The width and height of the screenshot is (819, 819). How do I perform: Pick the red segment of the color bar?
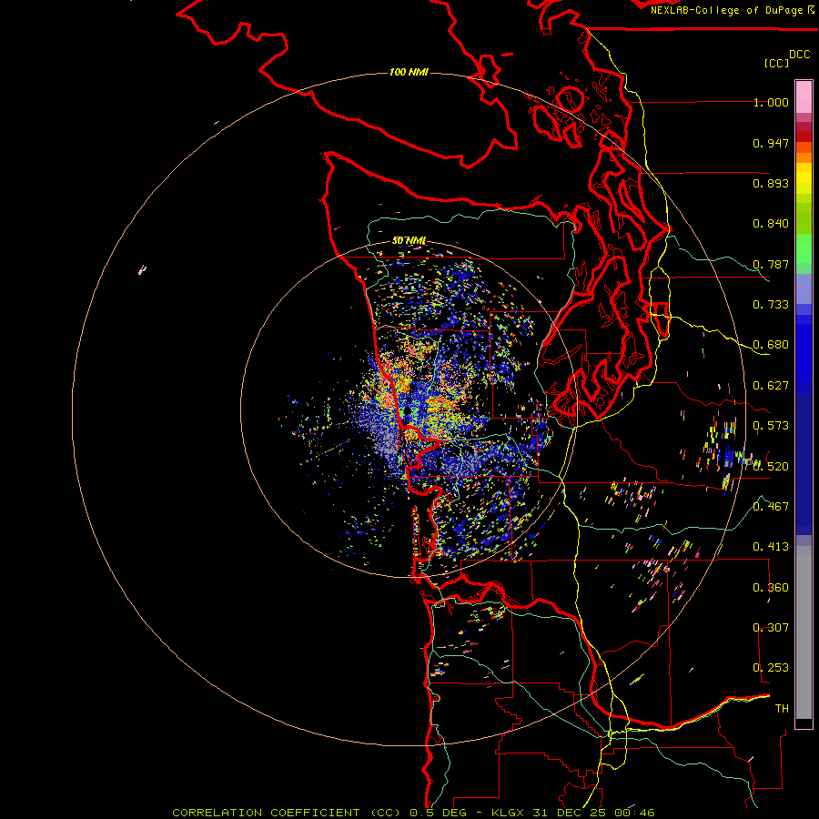coord(804,136)
